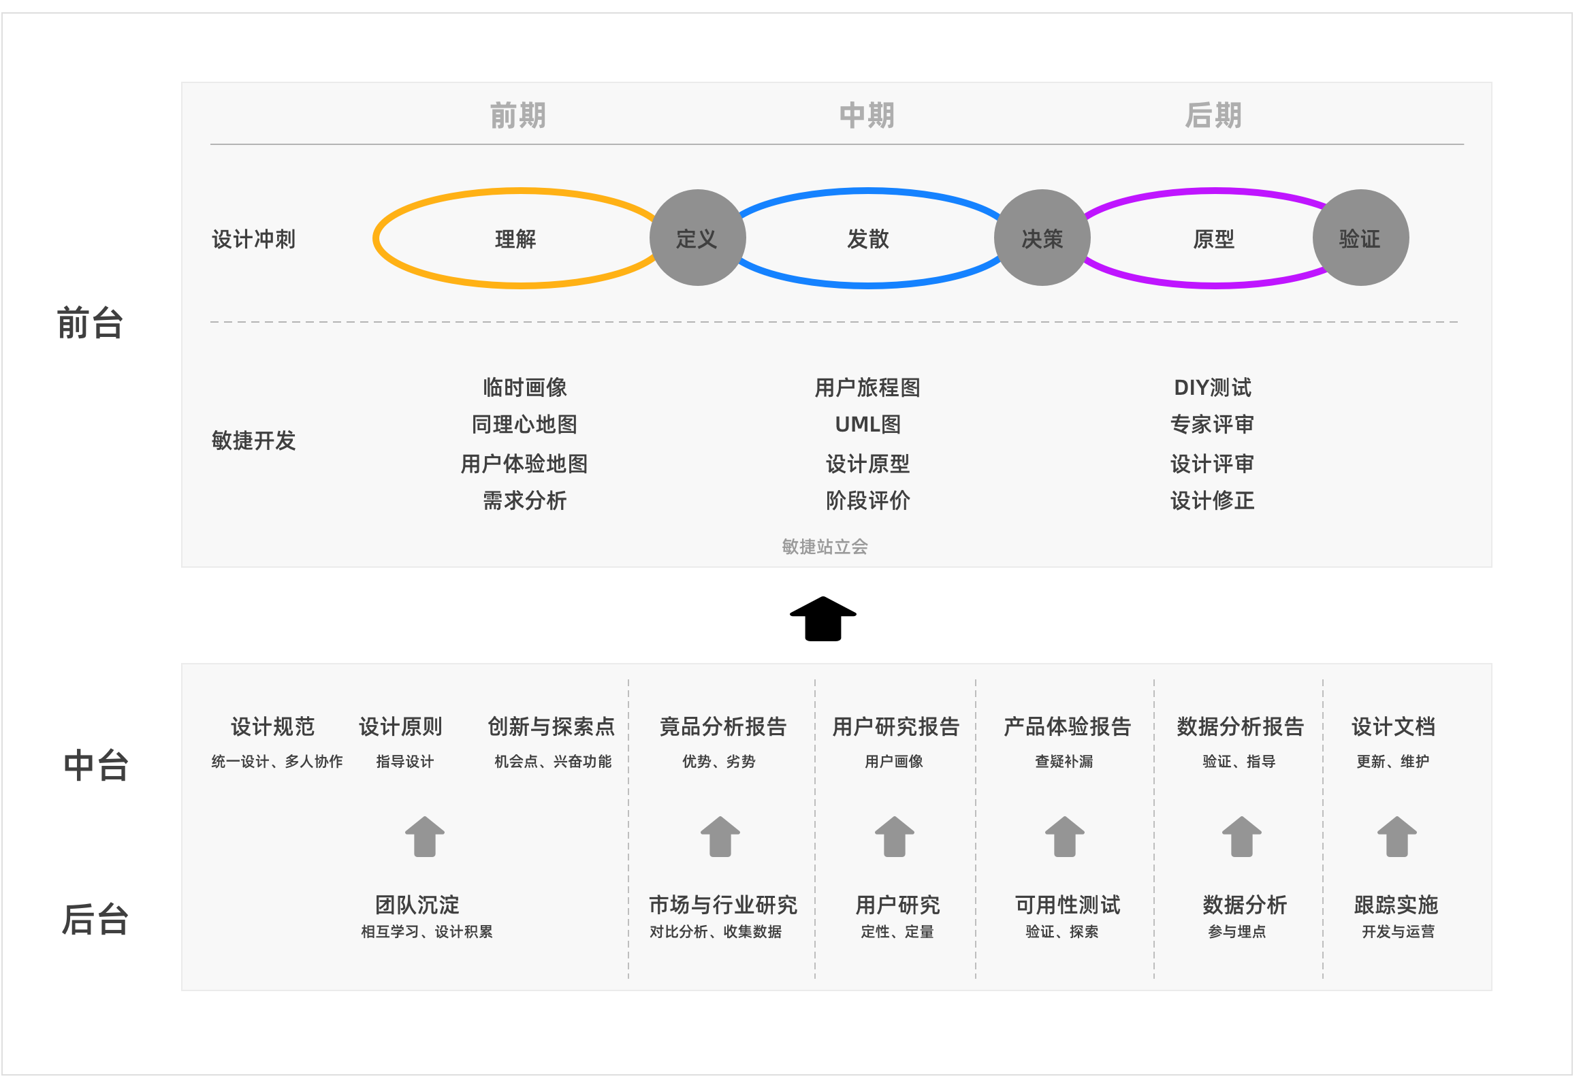Select the gray 决策 circle node
The image size is (1581, 1081).
click(x=1042, y=238)
